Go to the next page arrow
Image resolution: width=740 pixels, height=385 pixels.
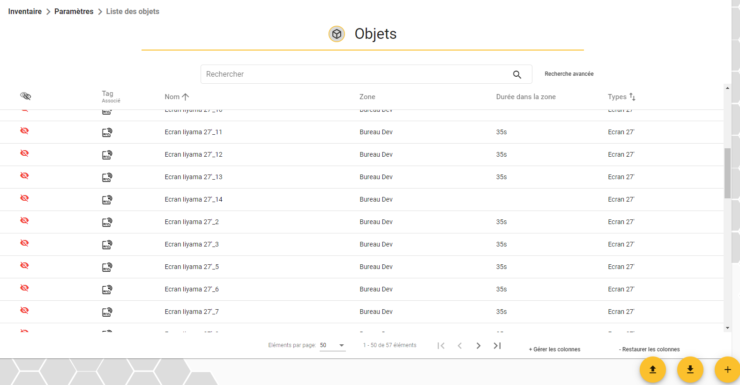[x=478, y=346]
